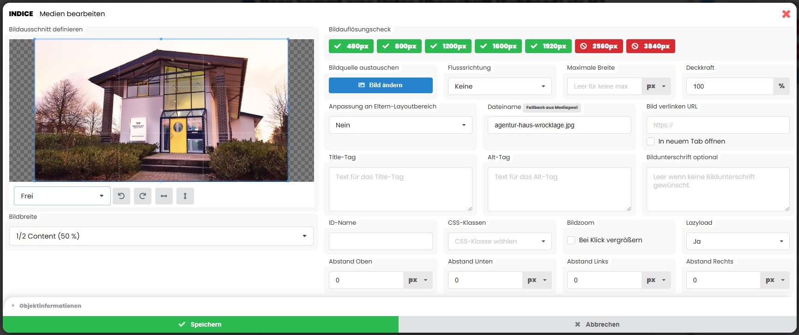Expand the Objektinformationen section
The width and height of the screenshot is (799, 335).
[x=50, y=306]
